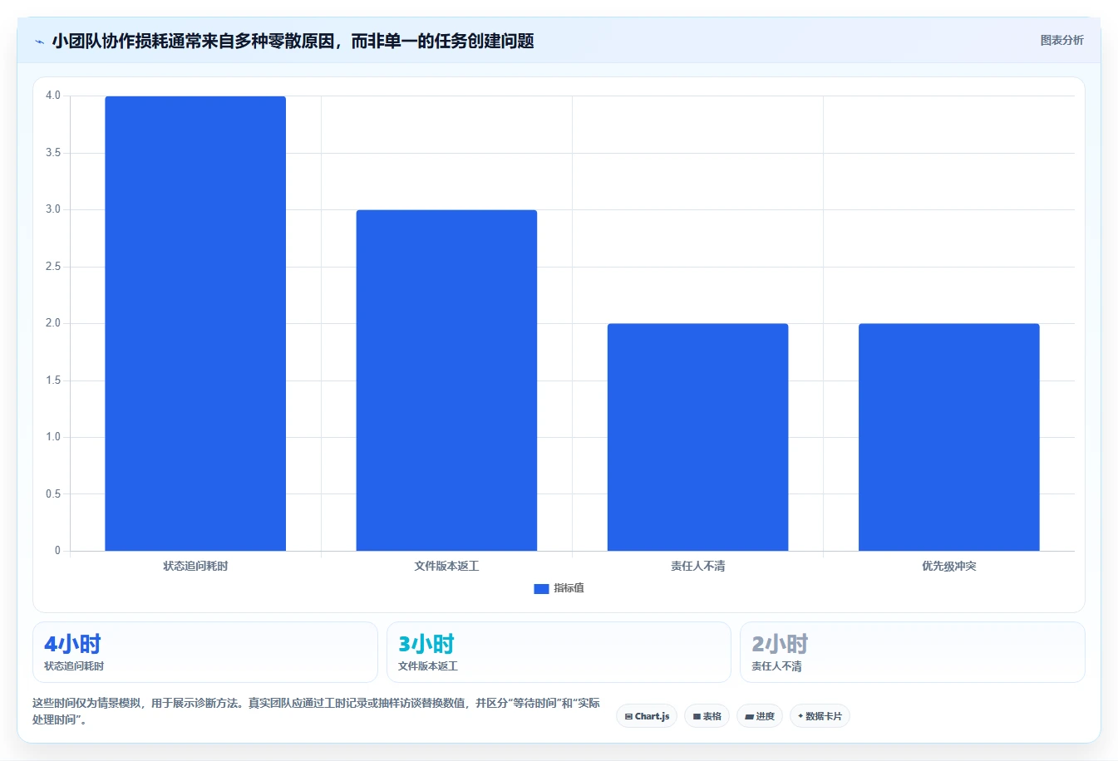
Task: Select the 2小时 data card
Action: point(913,652)
